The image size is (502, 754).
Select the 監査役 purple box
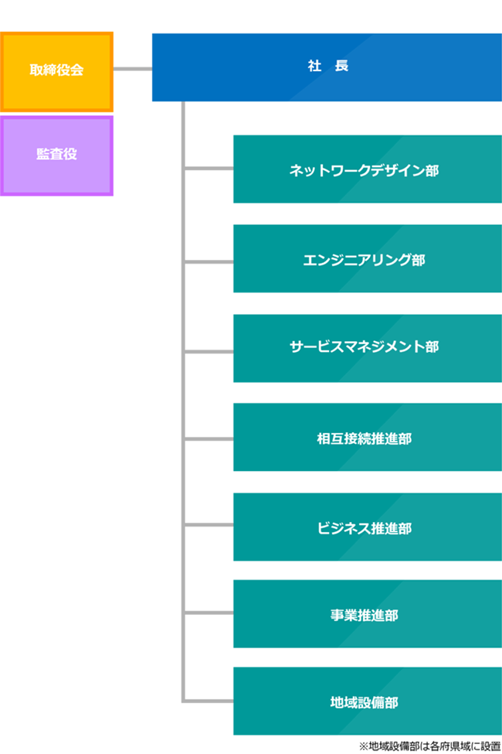click(57, 155)
